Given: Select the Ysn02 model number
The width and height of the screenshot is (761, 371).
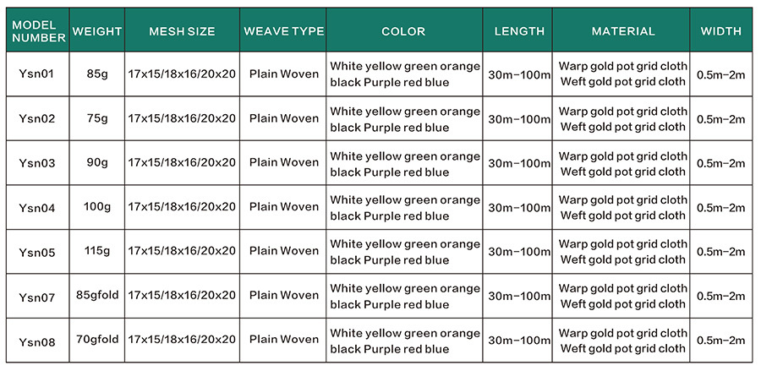Looking at the screenshot, I should coord(37,119).
